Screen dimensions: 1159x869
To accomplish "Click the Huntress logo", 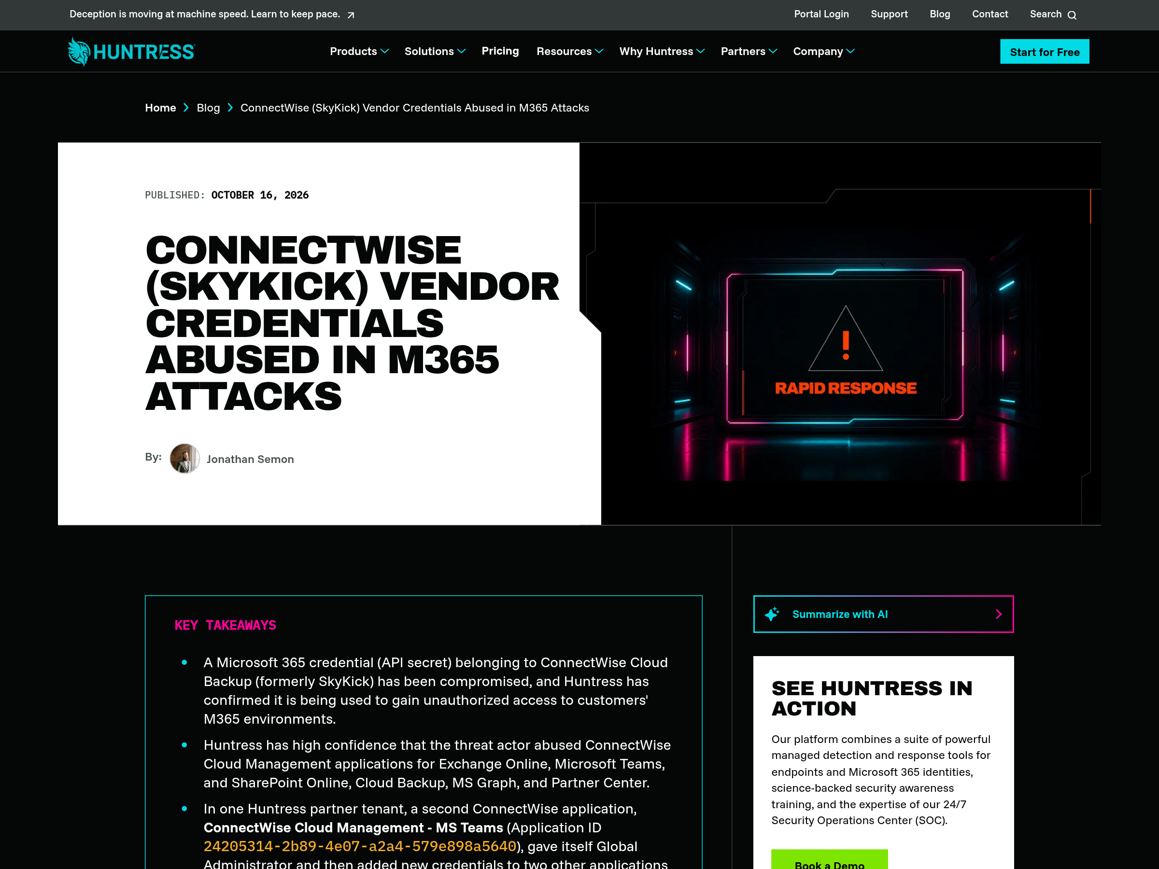I will point(131,51).
